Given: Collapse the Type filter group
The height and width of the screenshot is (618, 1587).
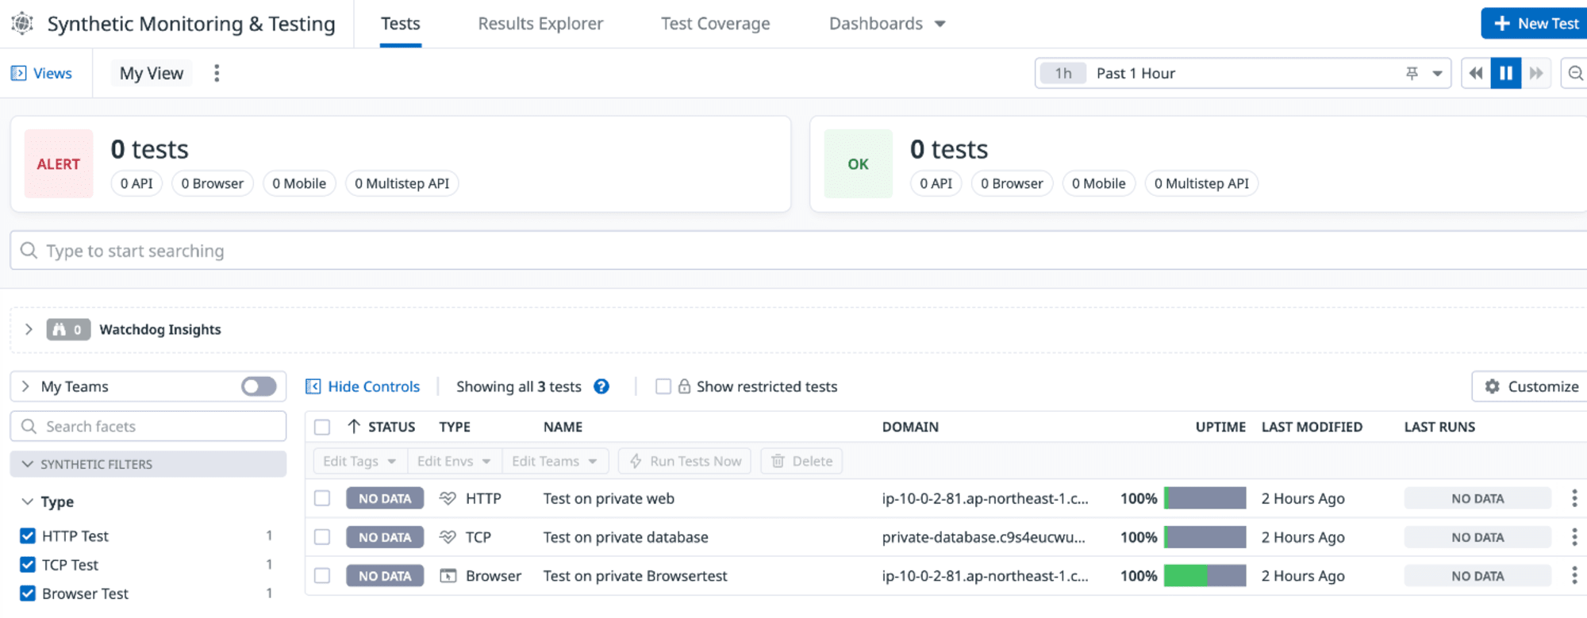Looking at the screenshot, I should point(28,501).
